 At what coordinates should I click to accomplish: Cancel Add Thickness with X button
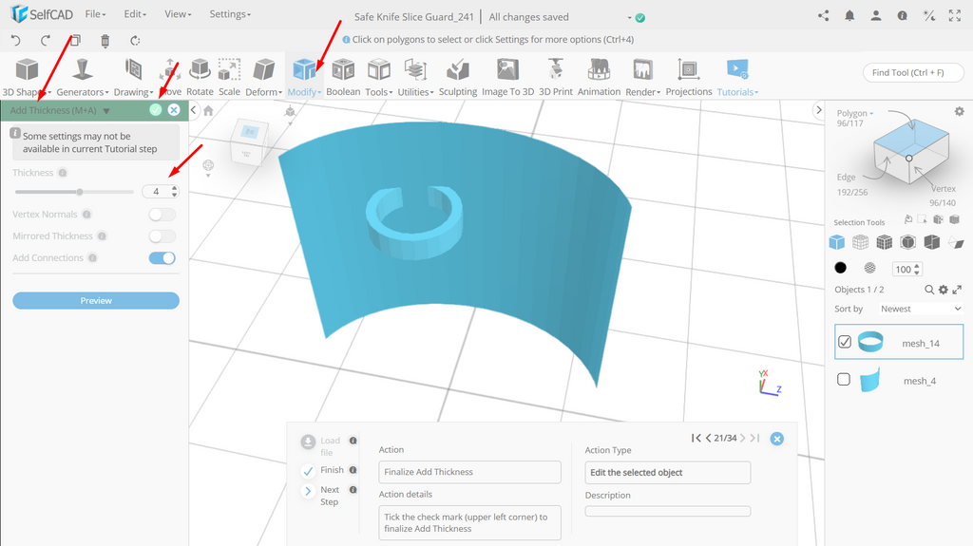(174, 110)
